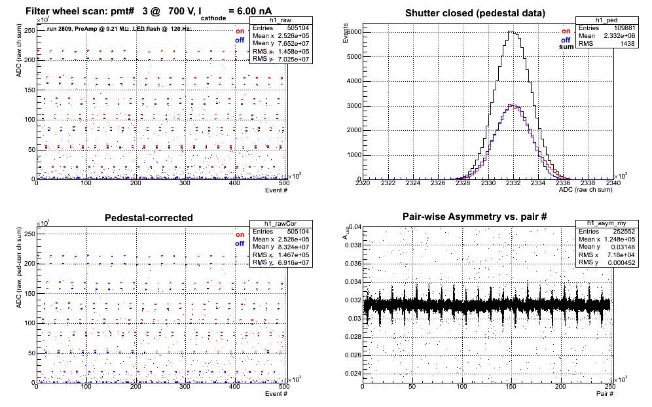Click the 'Pair #' x-axis label

pyautogui.click(x=605, y=393)
